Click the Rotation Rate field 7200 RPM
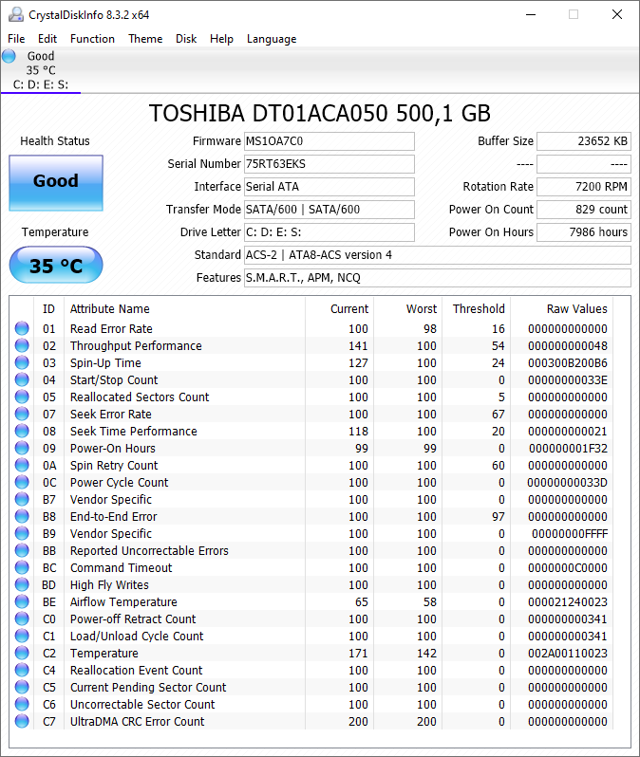Image resolution: width=640 pixels, height=757 pixels. click(x=584, y=186)
